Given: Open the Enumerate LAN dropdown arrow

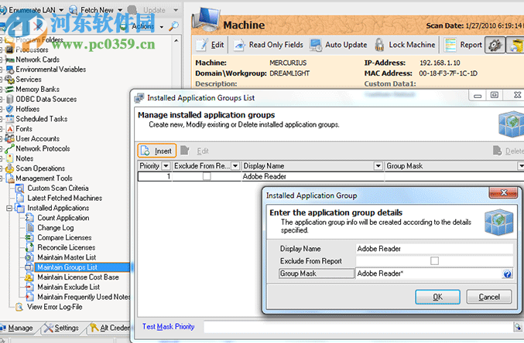Looking at the screenshot, I should (x=61, y=10).
